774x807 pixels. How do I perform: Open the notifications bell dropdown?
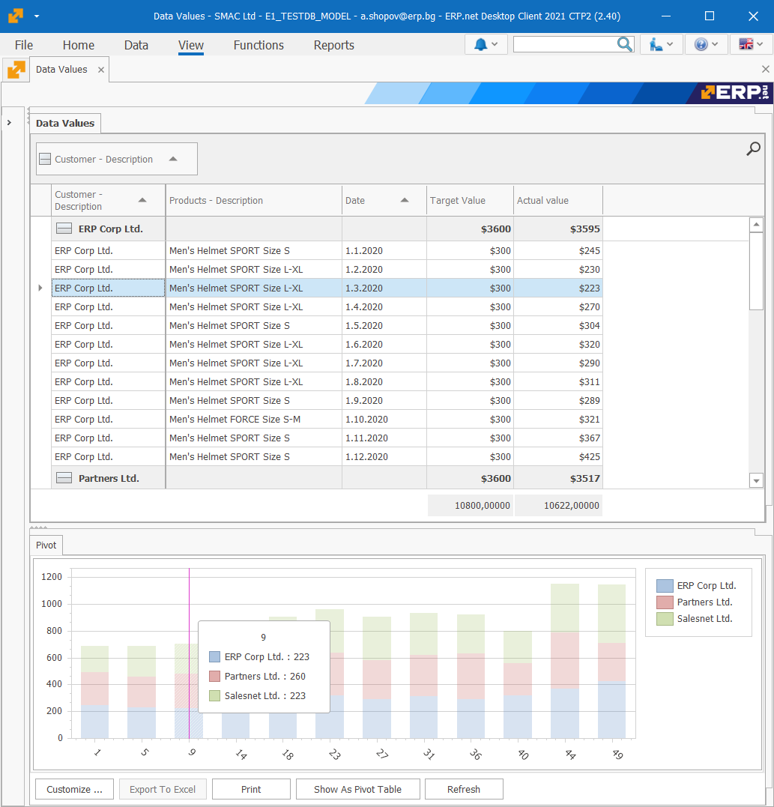486,45
